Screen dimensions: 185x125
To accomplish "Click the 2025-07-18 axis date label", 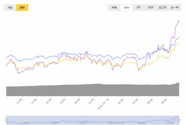I will 103,104.
